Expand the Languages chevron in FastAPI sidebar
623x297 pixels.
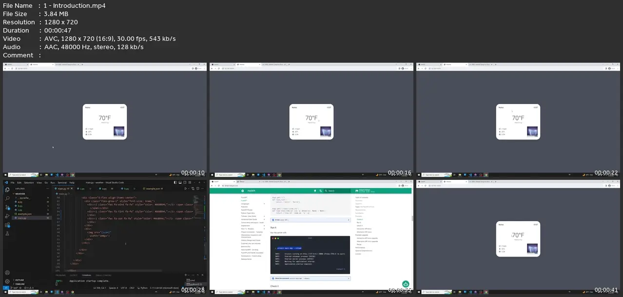[264, 204]
